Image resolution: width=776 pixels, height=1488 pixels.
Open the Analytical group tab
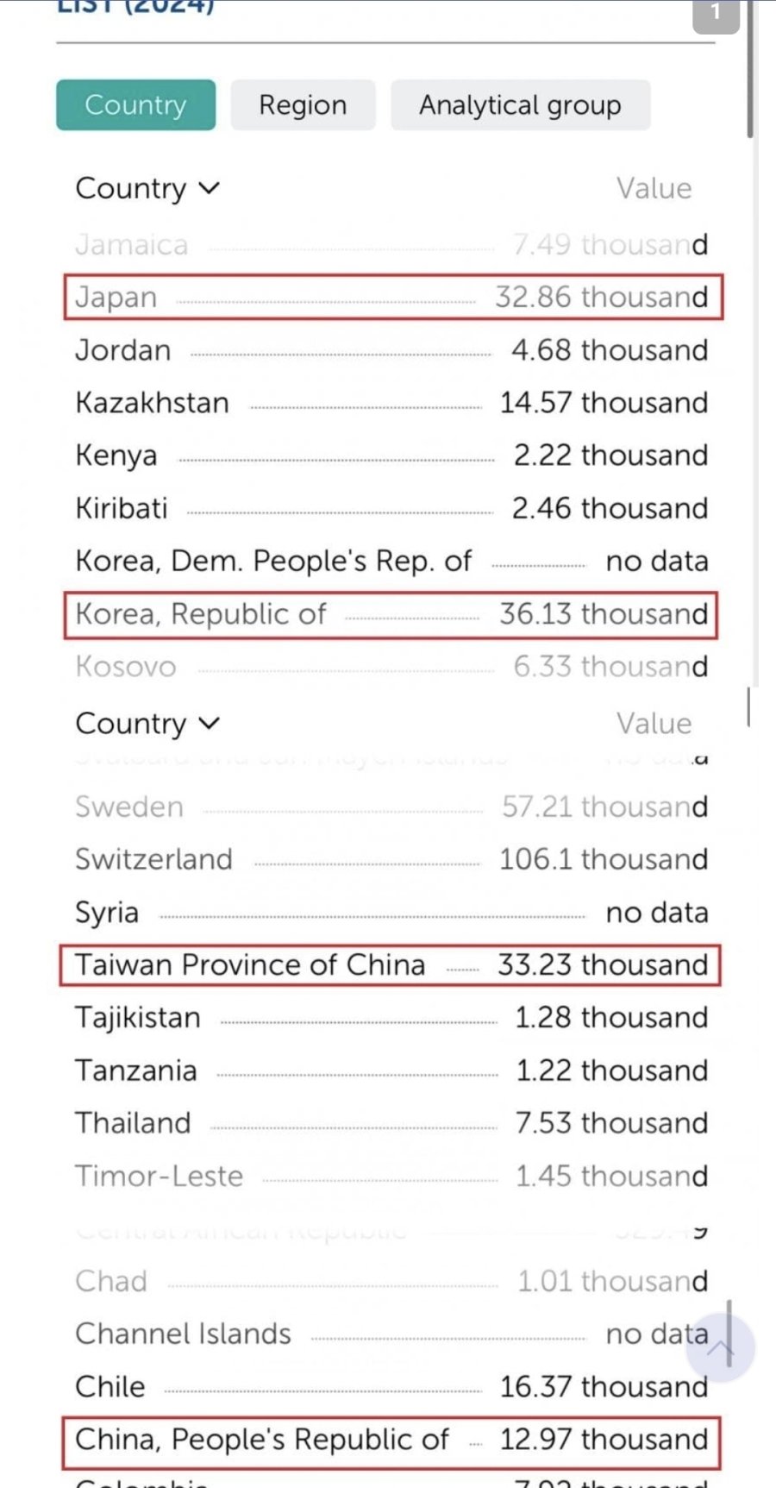pyautogui.click(x=520, y=105)
